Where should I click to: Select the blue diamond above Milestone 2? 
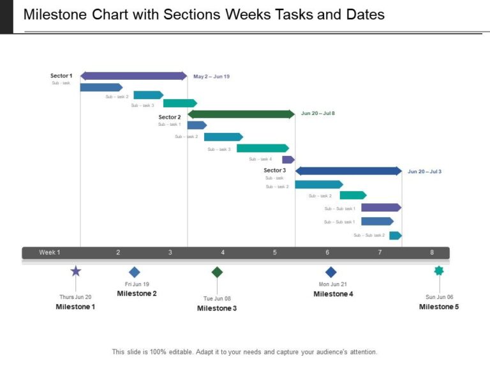[x=134, y=272]
